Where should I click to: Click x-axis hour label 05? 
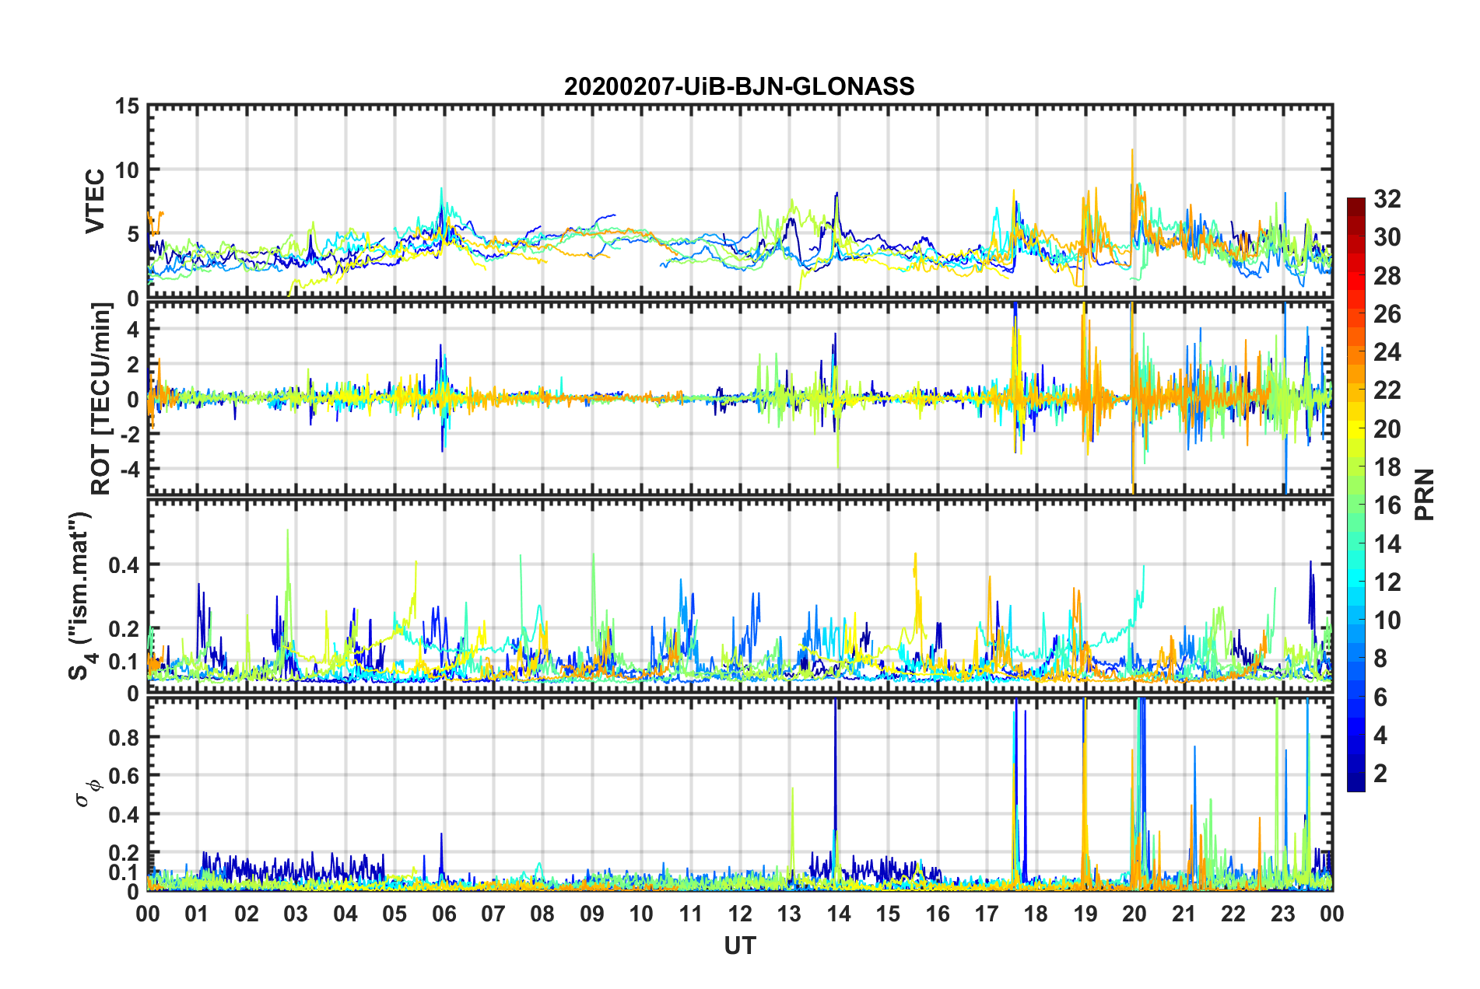395,914
